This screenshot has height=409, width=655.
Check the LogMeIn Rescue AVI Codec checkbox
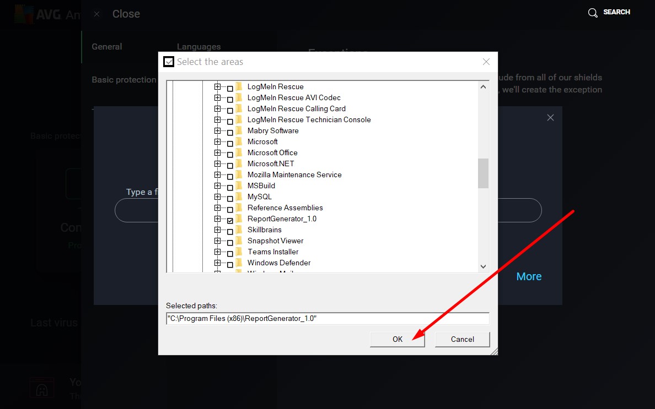230,99
